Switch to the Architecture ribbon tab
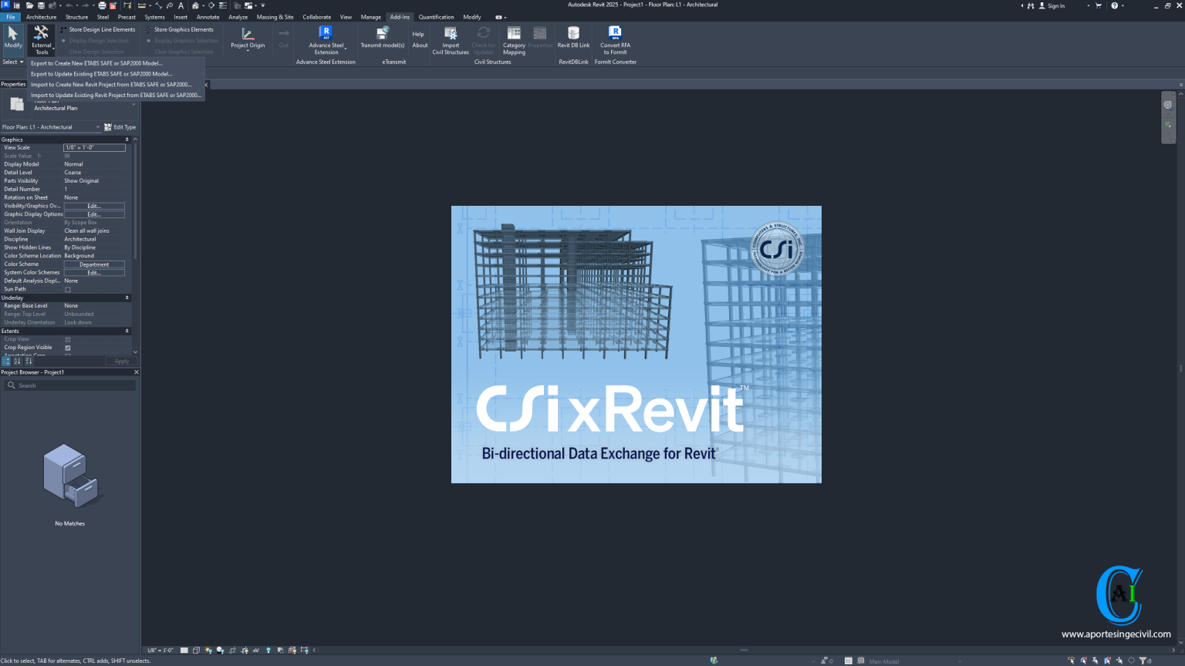 pos(41,16)
